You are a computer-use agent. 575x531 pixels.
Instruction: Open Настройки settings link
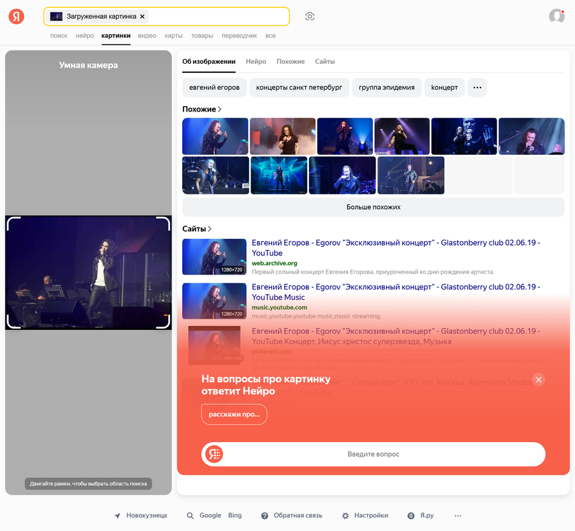371,516
